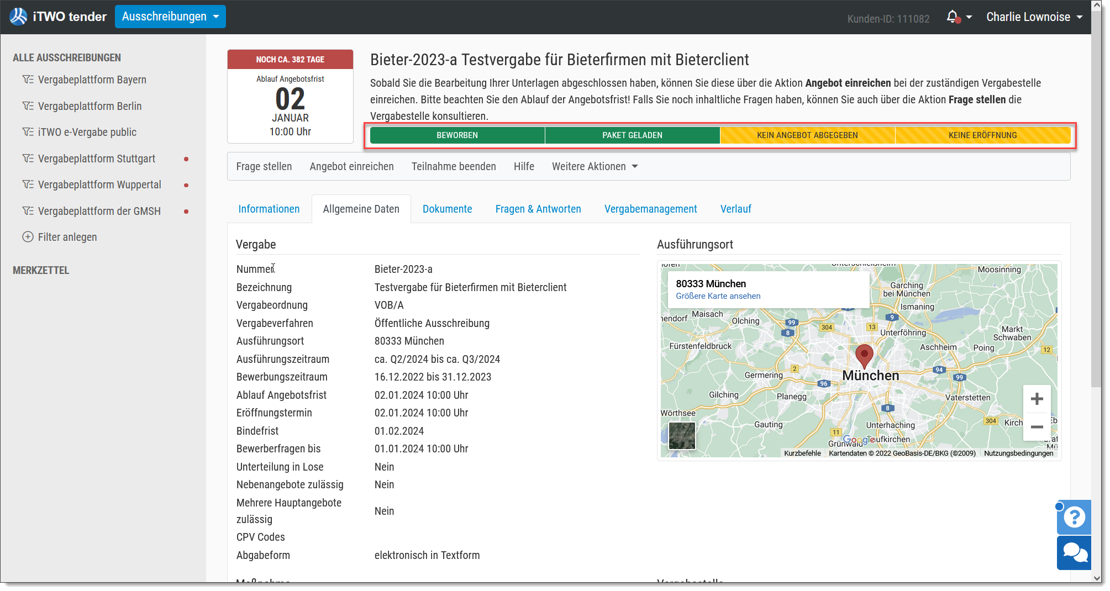Screen dimensions: 1110x591
Task: Switch to the Informationen tab
Action: click(269, 209)
